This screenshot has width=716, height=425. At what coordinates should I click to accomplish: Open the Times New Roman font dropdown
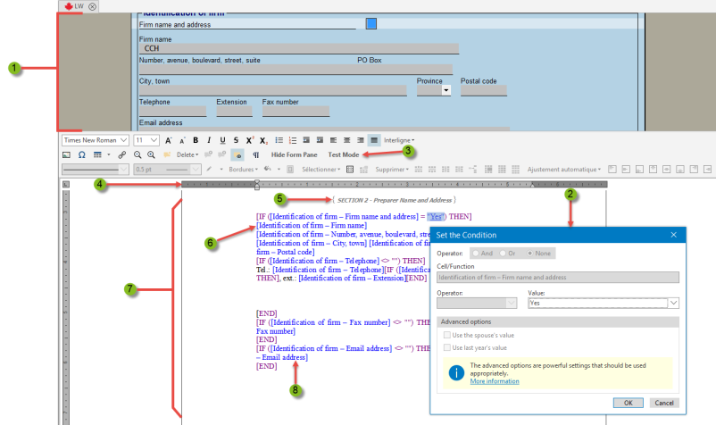point(123,140)
